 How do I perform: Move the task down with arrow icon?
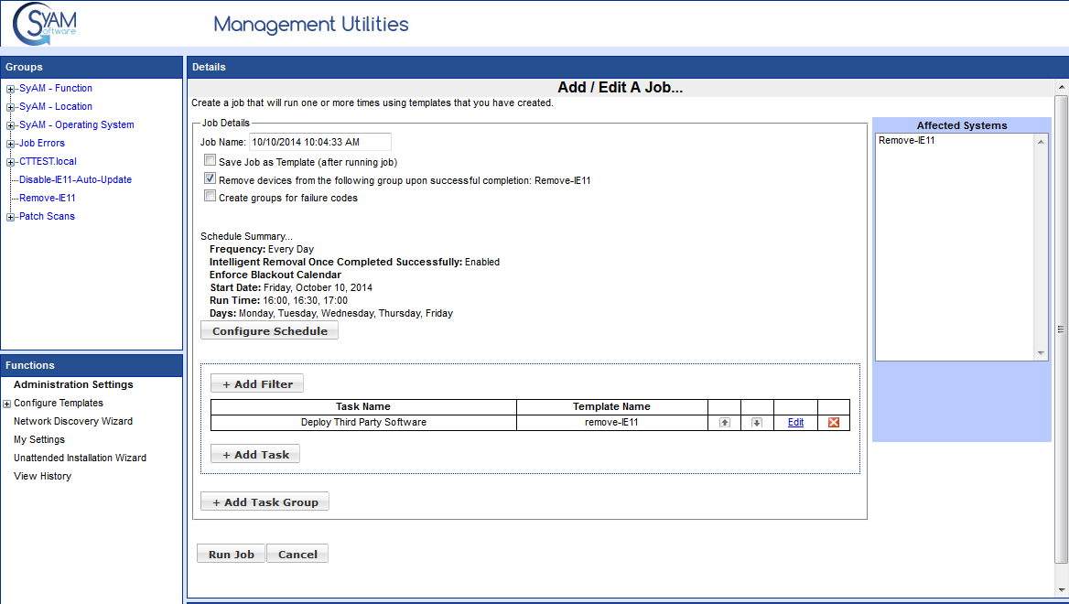click(757, 423)
